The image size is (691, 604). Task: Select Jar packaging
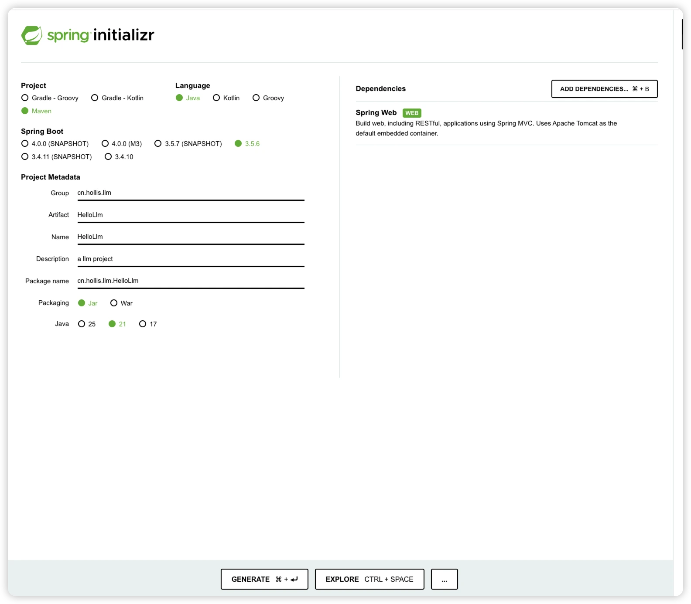88,303
